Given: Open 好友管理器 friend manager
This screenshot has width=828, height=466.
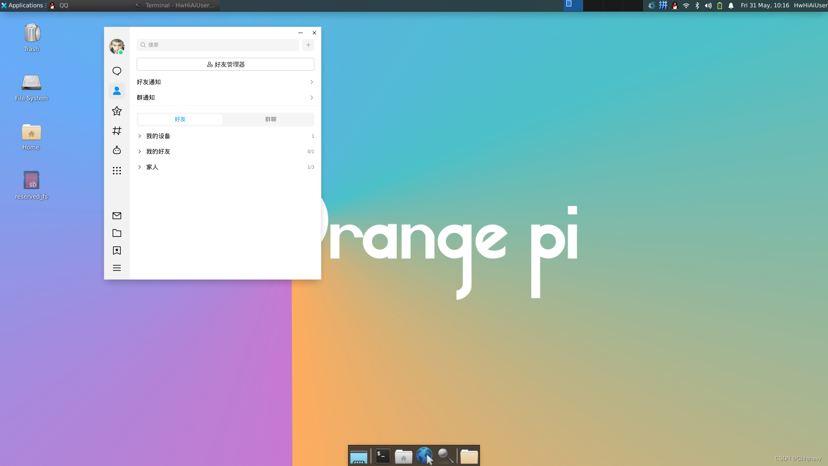Looking at the screenshot, I should [226, 64].
